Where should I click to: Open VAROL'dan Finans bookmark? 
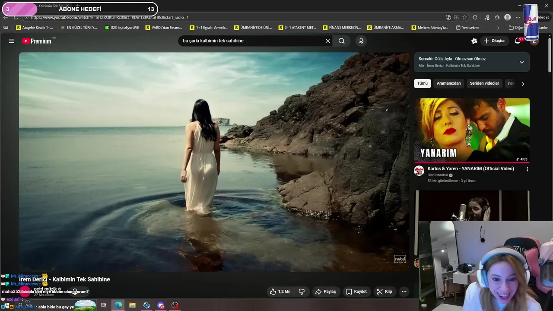pyautogui.click(x=164, y=28)
